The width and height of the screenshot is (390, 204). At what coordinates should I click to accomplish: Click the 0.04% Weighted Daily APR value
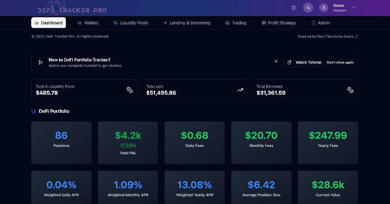[x=61, y=185]
